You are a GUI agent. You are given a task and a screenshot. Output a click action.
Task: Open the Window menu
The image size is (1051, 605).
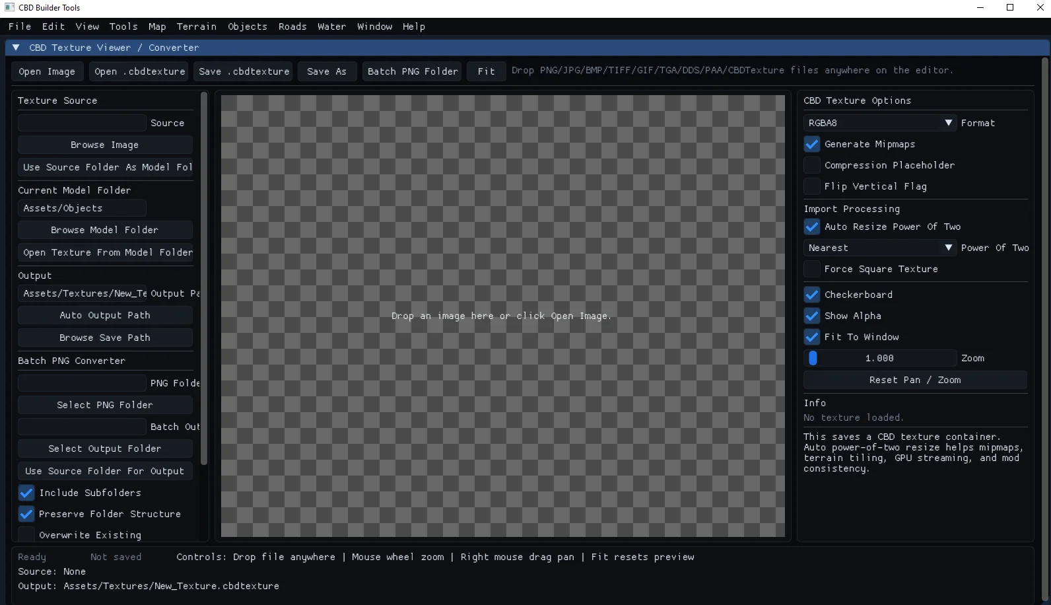tap(375, 26)
